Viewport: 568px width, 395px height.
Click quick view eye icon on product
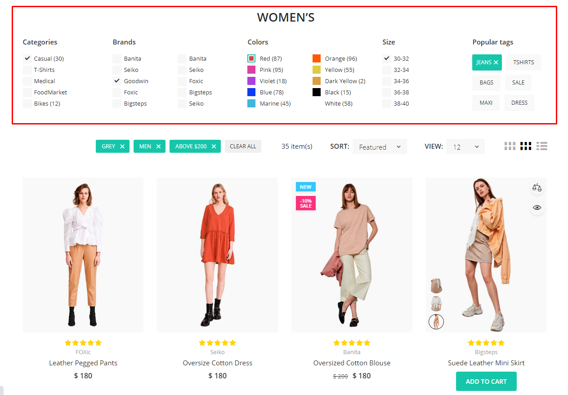(537, 208)
